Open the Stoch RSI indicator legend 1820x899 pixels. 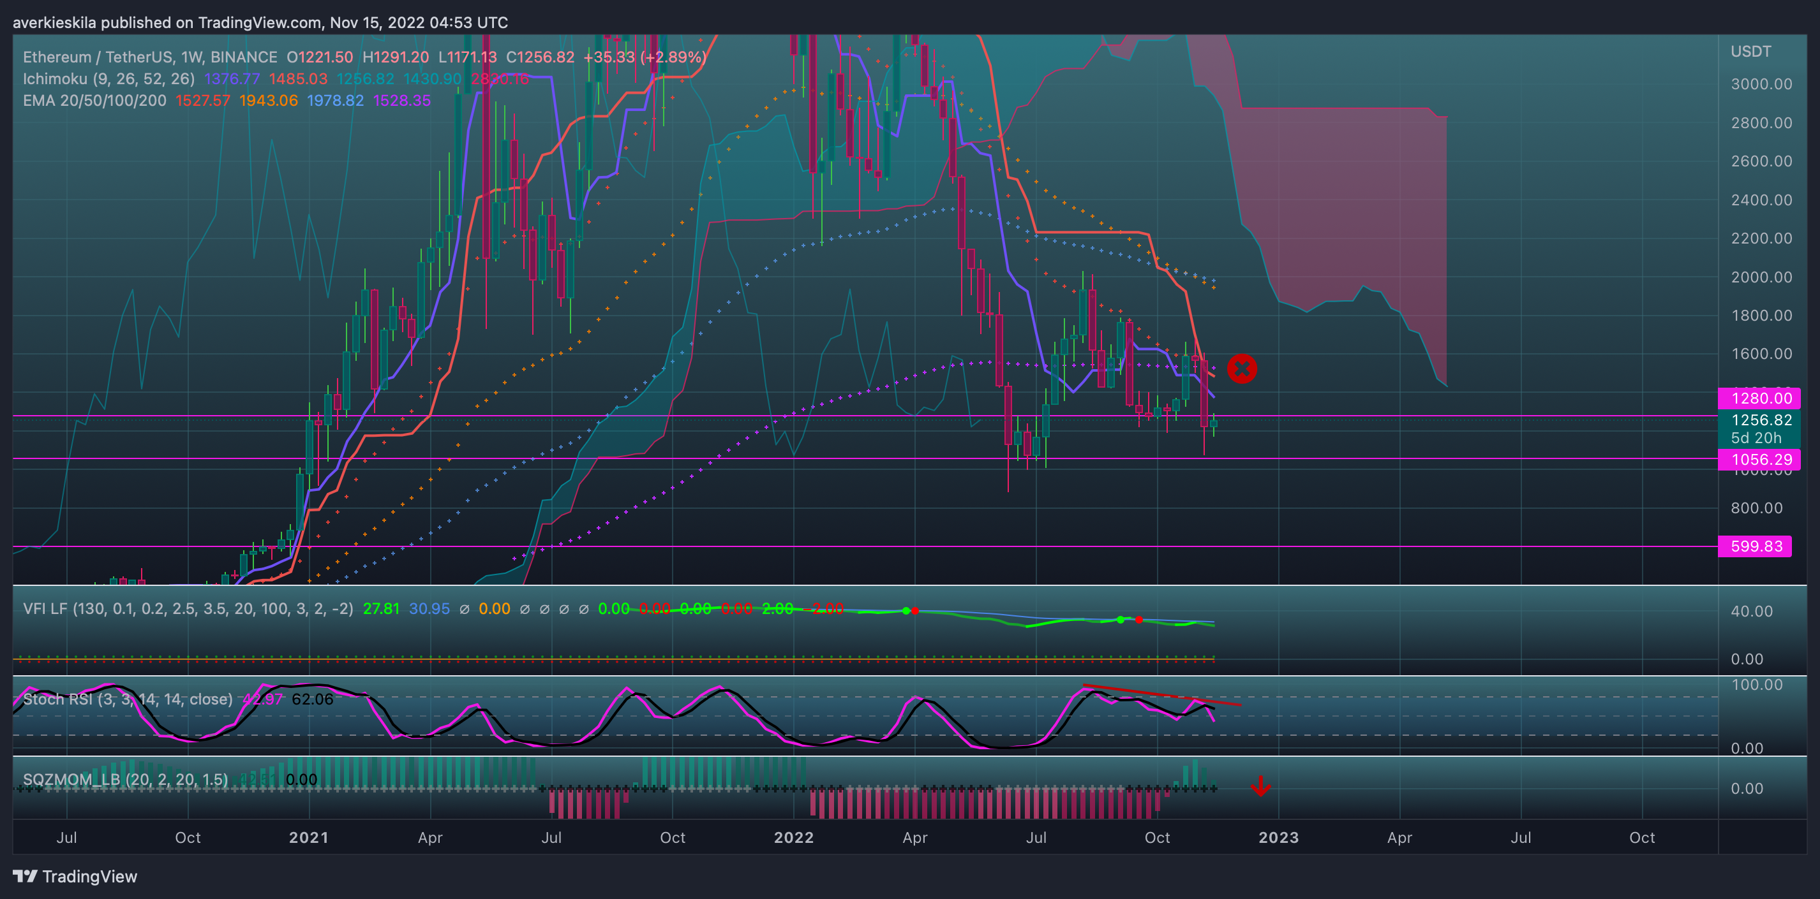tap(128, 699)
